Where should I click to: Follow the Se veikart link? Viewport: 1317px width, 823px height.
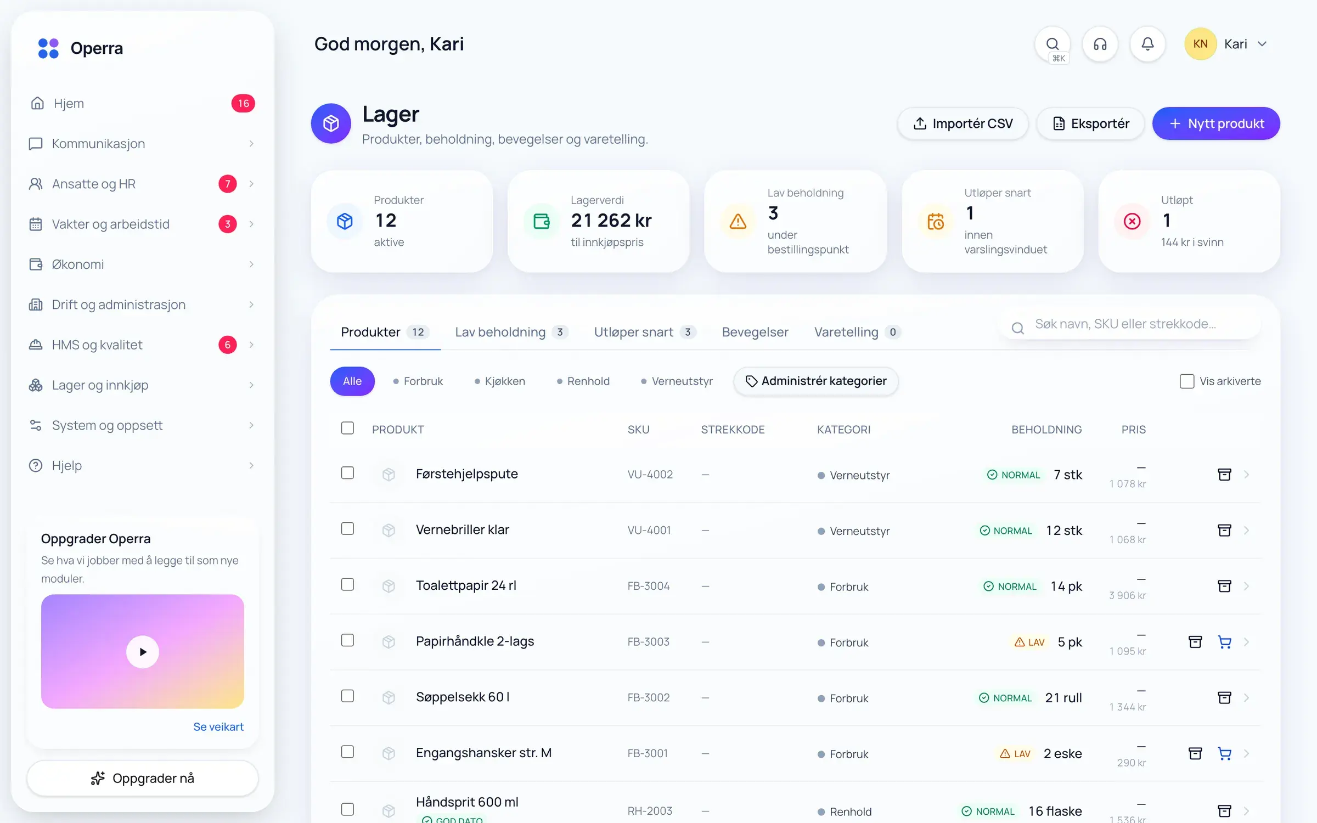coord(218,726)
